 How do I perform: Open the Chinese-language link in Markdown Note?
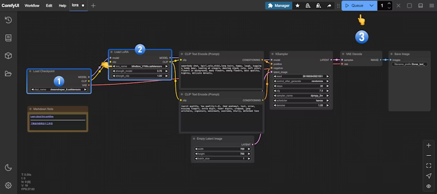(42, 123)
